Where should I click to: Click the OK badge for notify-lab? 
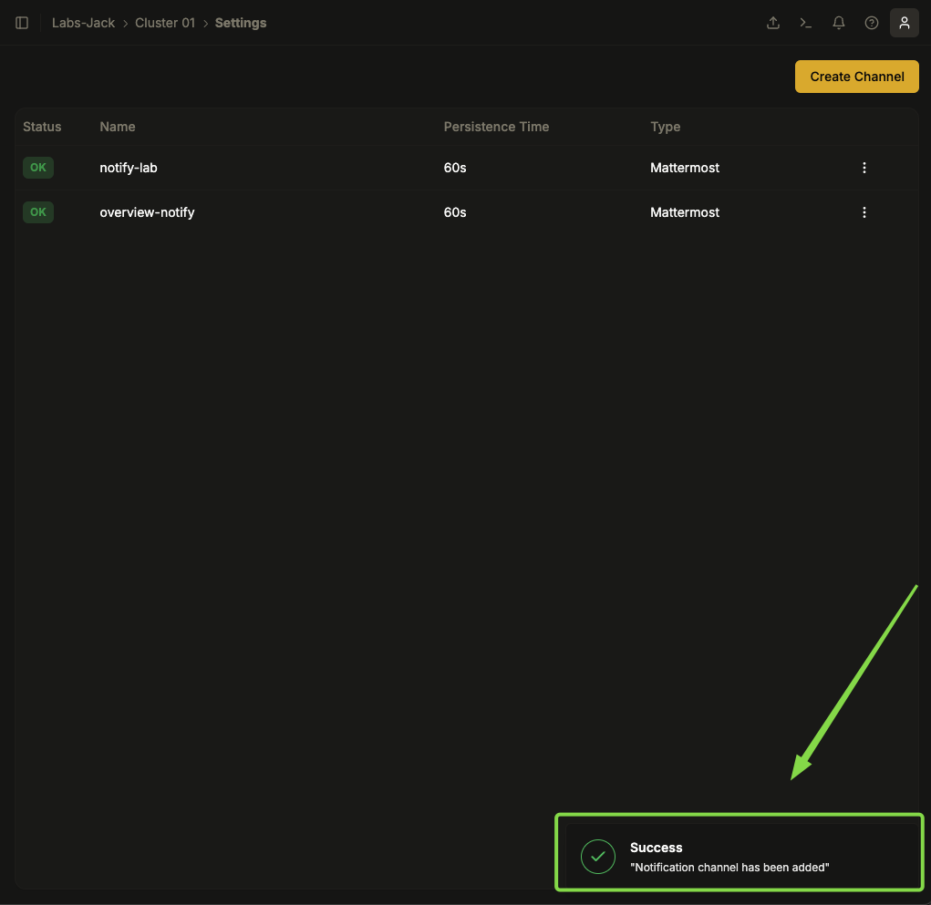tap(38, 168)
